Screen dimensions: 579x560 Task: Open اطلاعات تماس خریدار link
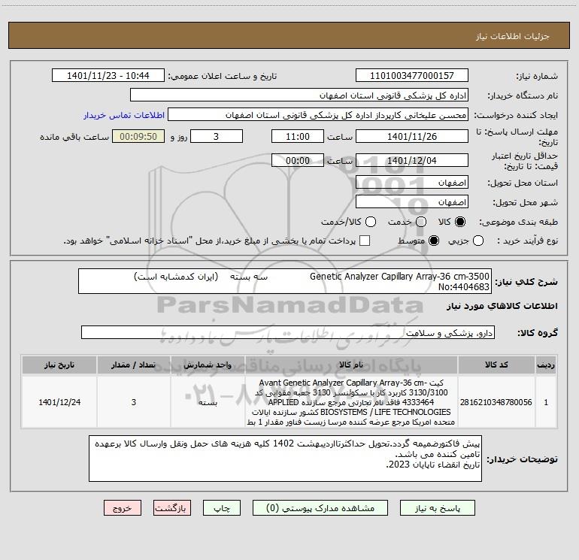124,115
